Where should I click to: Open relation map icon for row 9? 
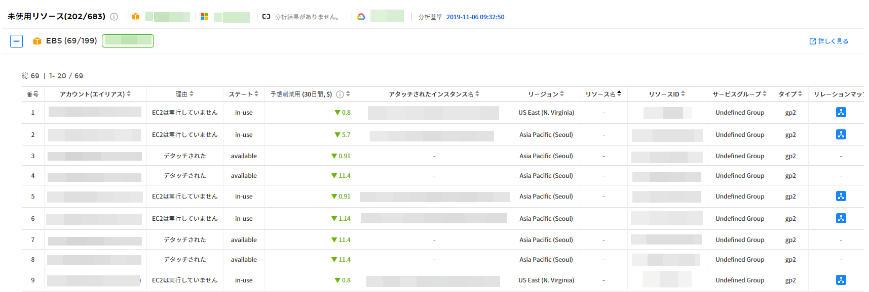coord(841,280)
